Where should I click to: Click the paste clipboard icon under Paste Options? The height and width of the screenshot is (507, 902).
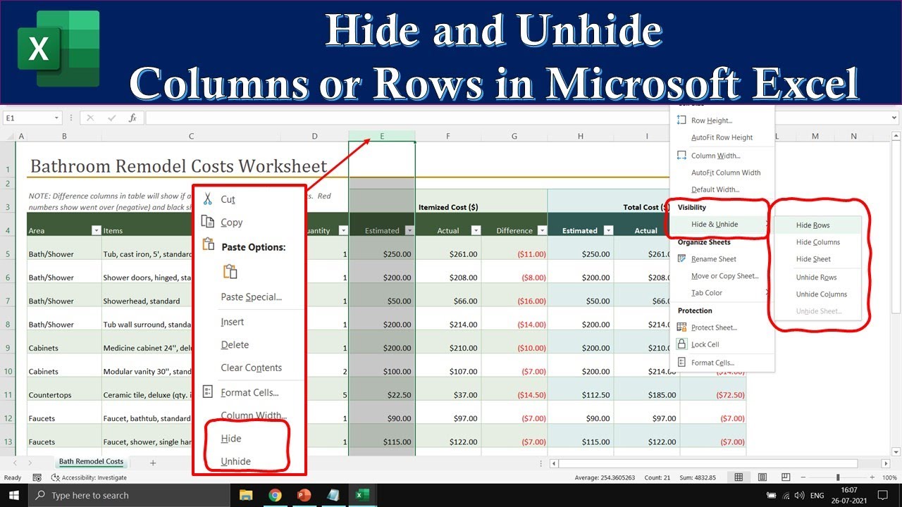click(230, 272)
